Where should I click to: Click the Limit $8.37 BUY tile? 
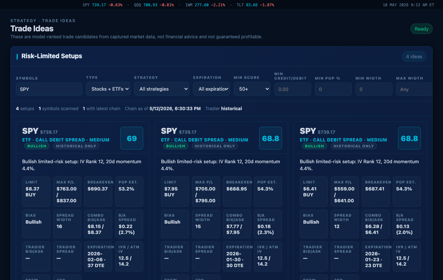coord(36,192)
